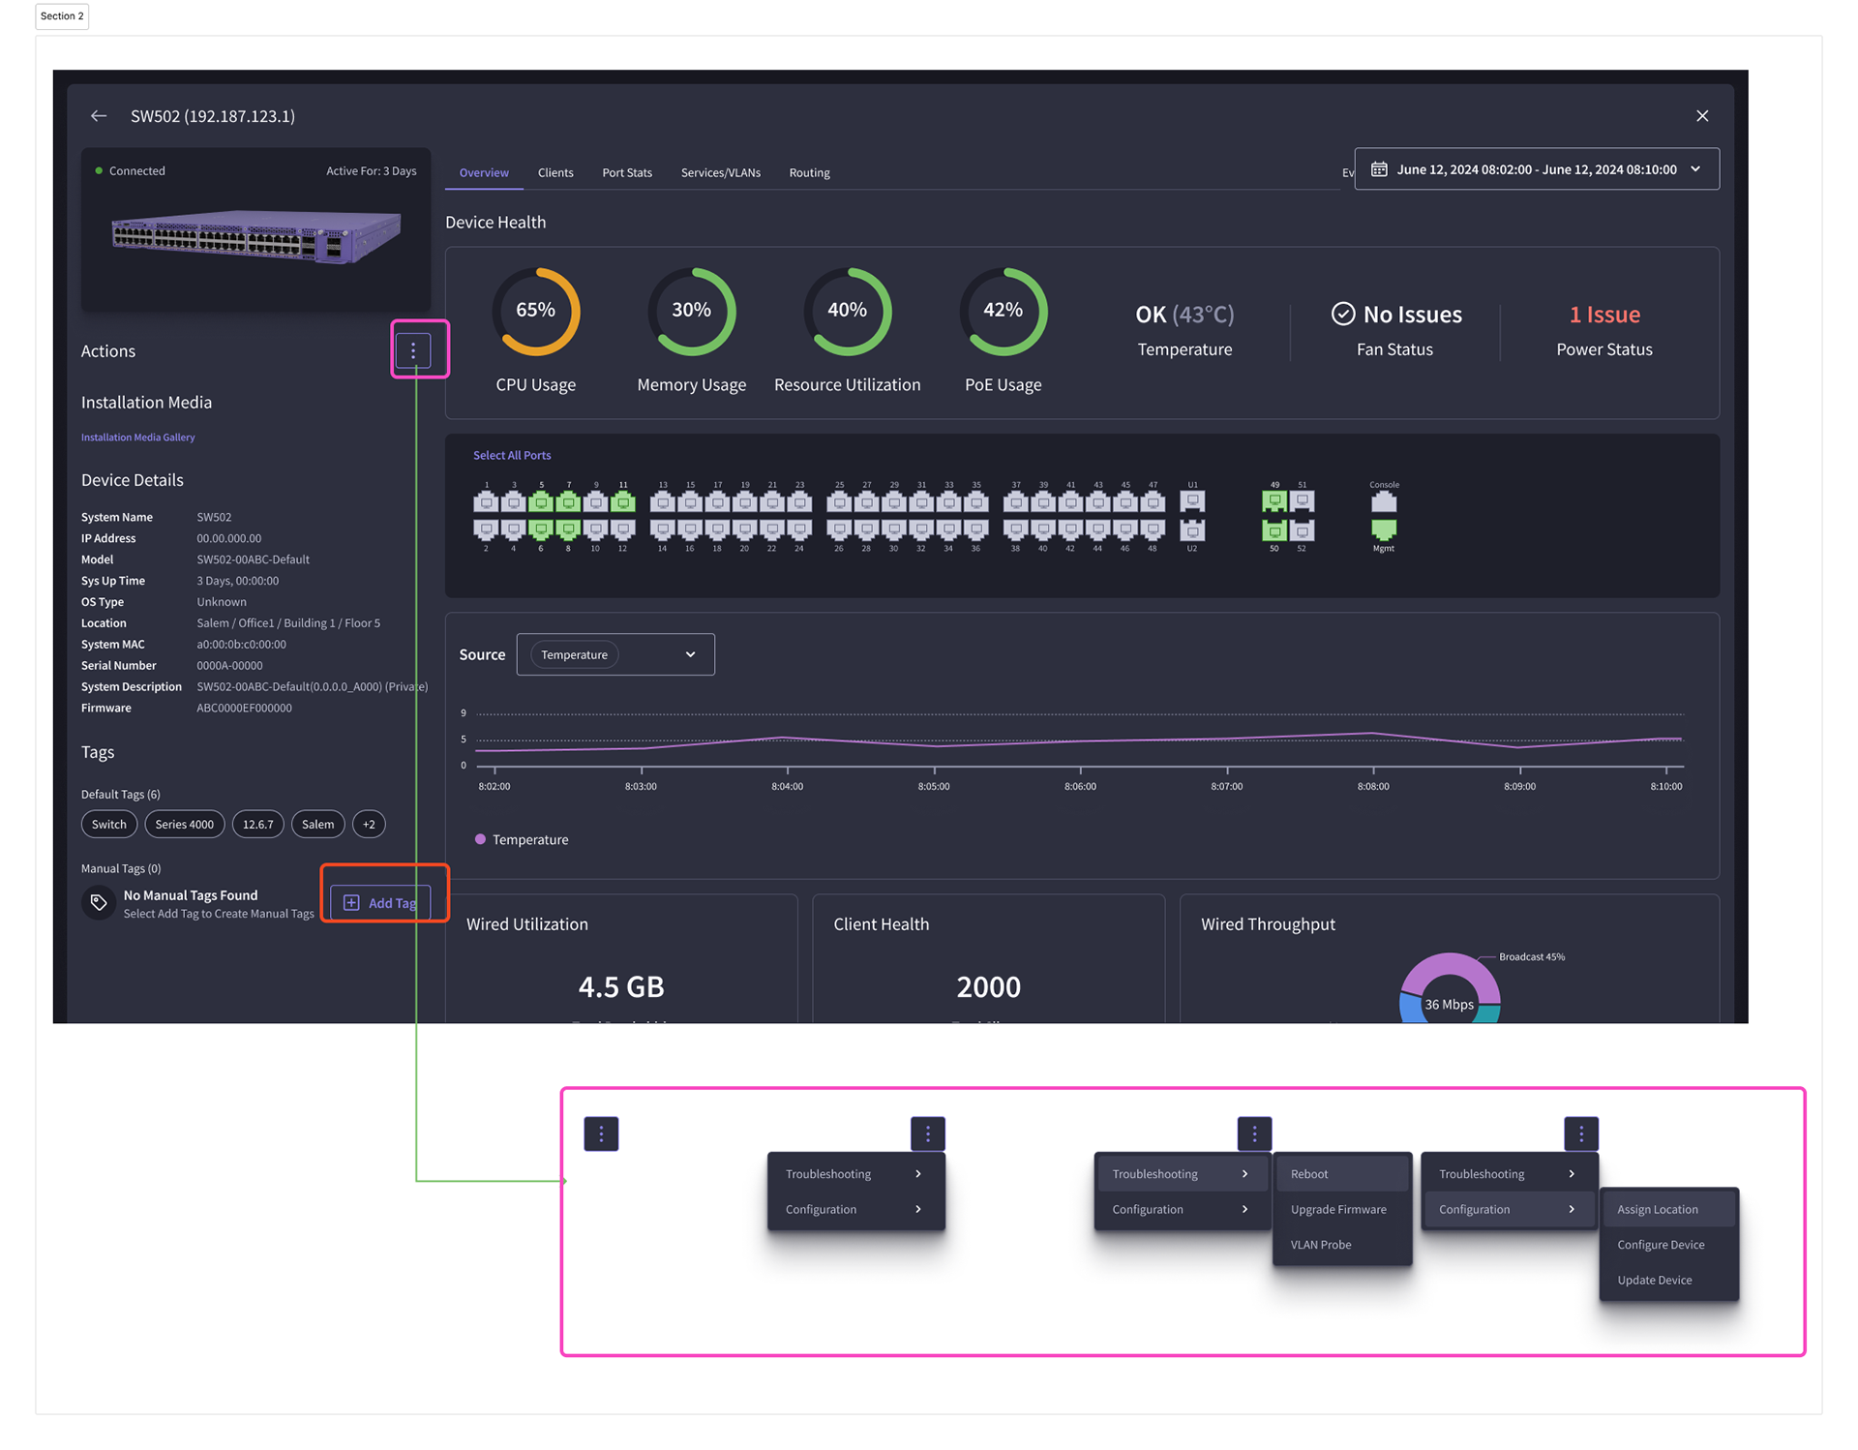Open the Services/VLANs tab

tap(720, 173)
